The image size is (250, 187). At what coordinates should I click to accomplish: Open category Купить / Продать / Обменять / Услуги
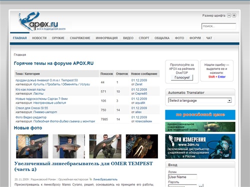click(x=61, y=84)
